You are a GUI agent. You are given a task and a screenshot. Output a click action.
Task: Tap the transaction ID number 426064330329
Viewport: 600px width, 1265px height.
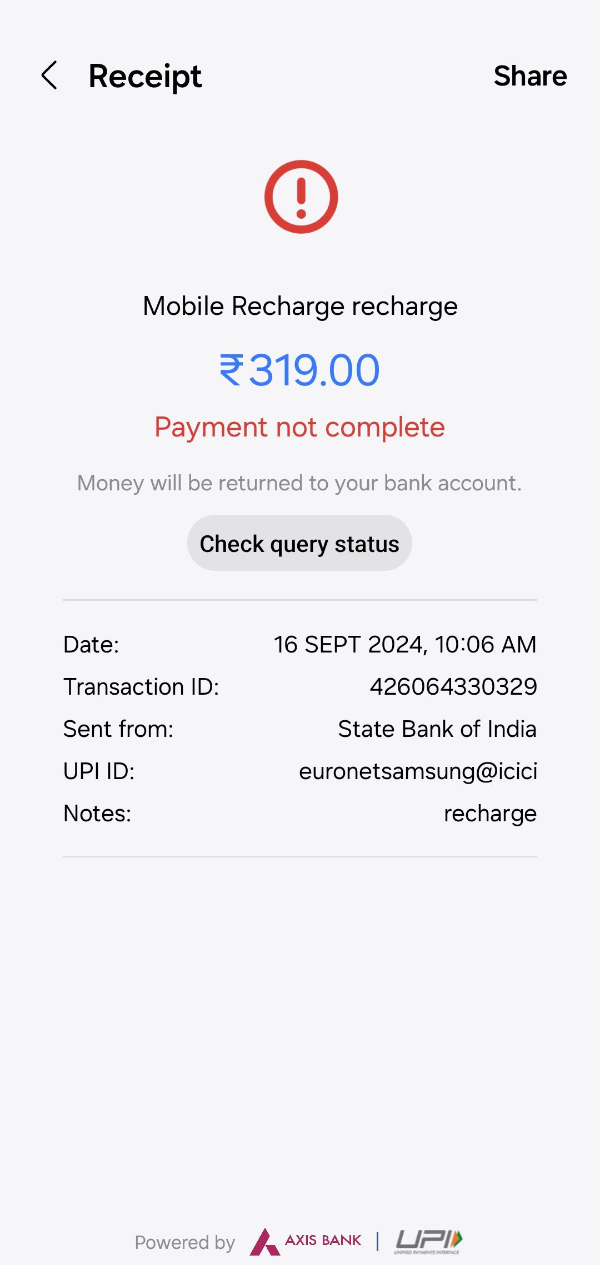click(x=453, y=687)
